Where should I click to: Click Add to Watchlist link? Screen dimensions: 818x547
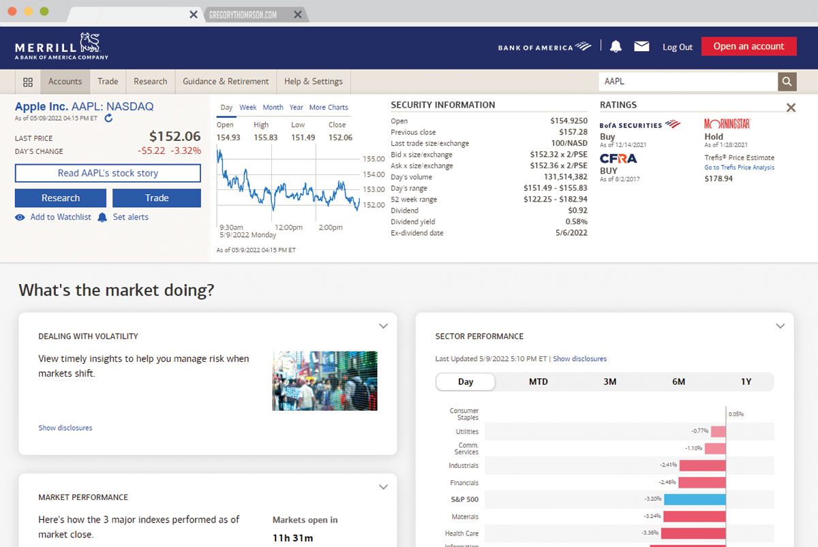[x=61, y=217]
